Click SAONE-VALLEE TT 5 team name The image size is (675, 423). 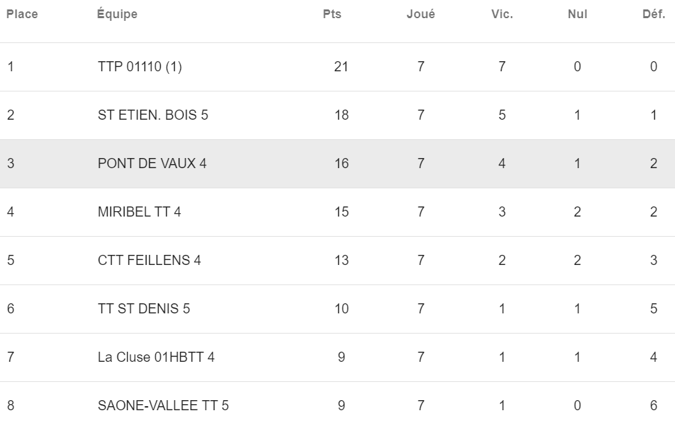coord(163,406)
